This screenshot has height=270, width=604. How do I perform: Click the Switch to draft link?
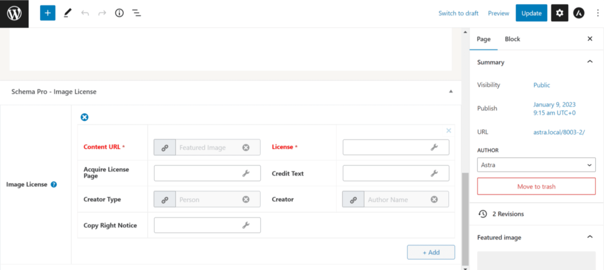[458, 13]
